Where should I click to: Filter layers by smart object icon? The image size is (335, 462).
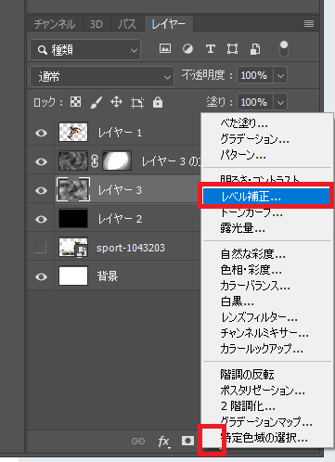click(255, 49)
